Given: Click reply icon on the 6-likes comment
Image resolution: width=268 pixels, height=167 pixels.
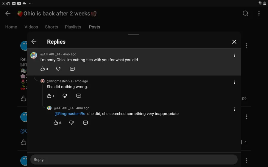Looking at the screenshot, I should [85, 123].
